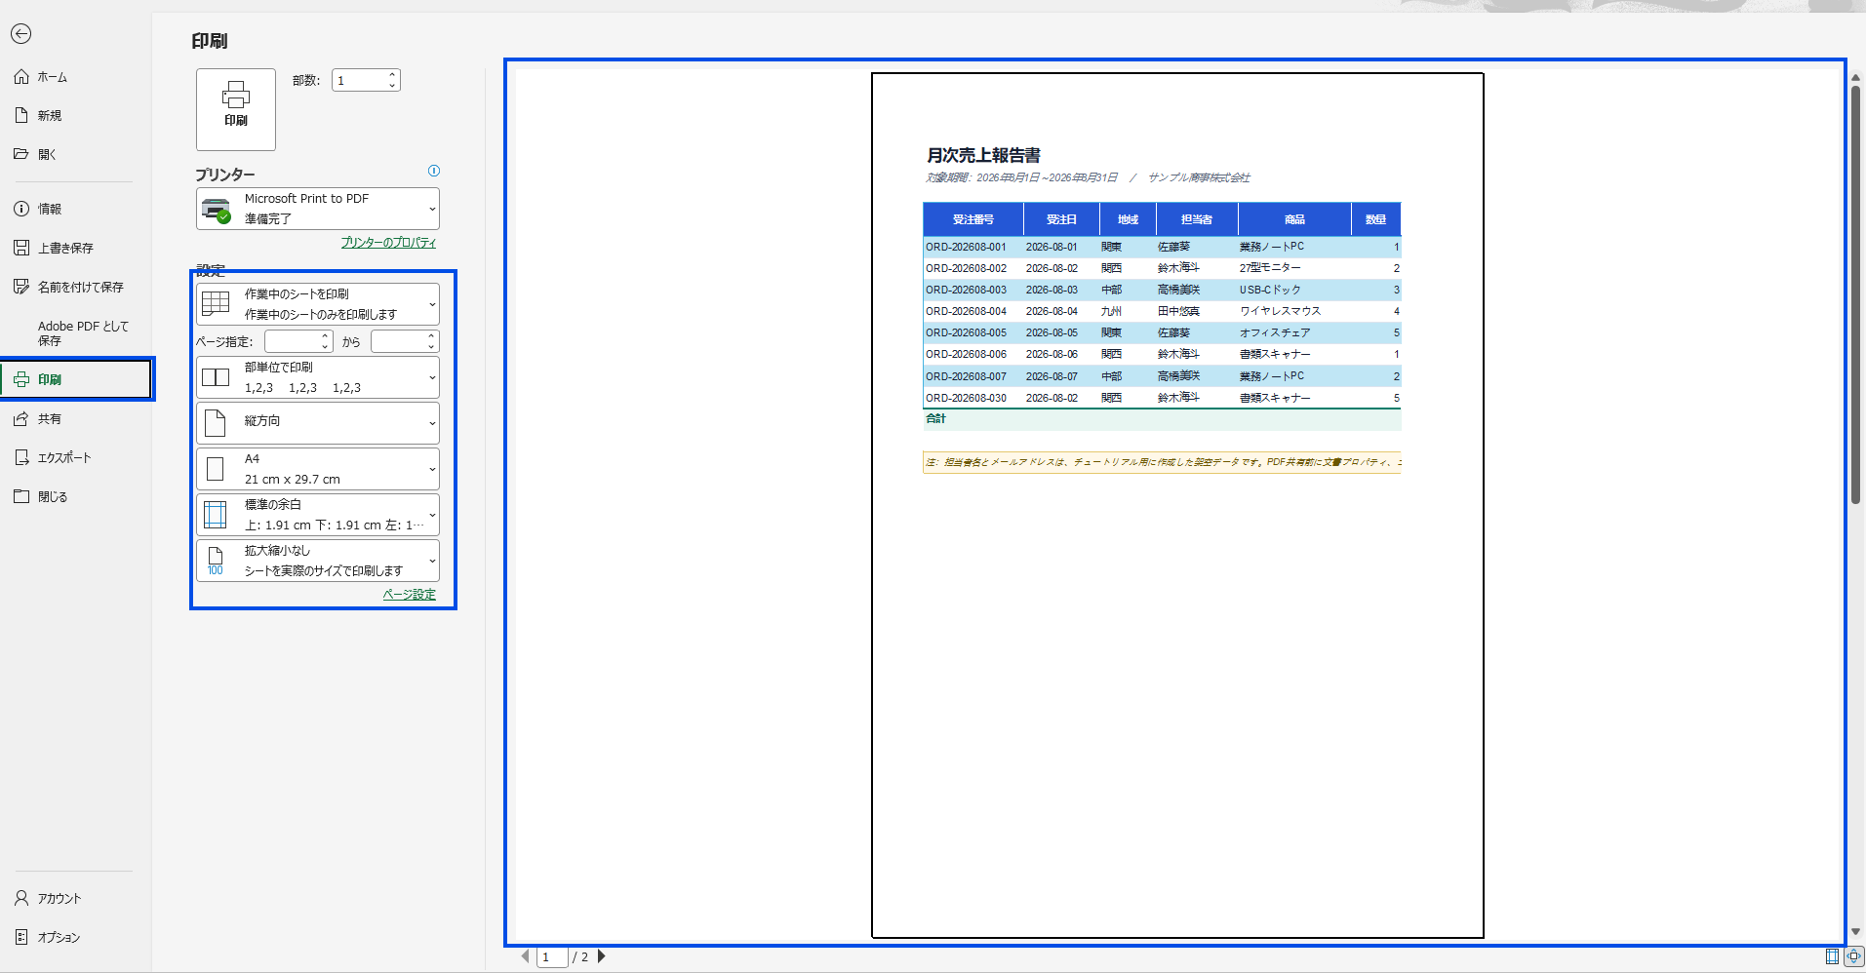Open the 情報 sidebar item
The height and width of the screenshot is (973, 1866).
[75, 209]
